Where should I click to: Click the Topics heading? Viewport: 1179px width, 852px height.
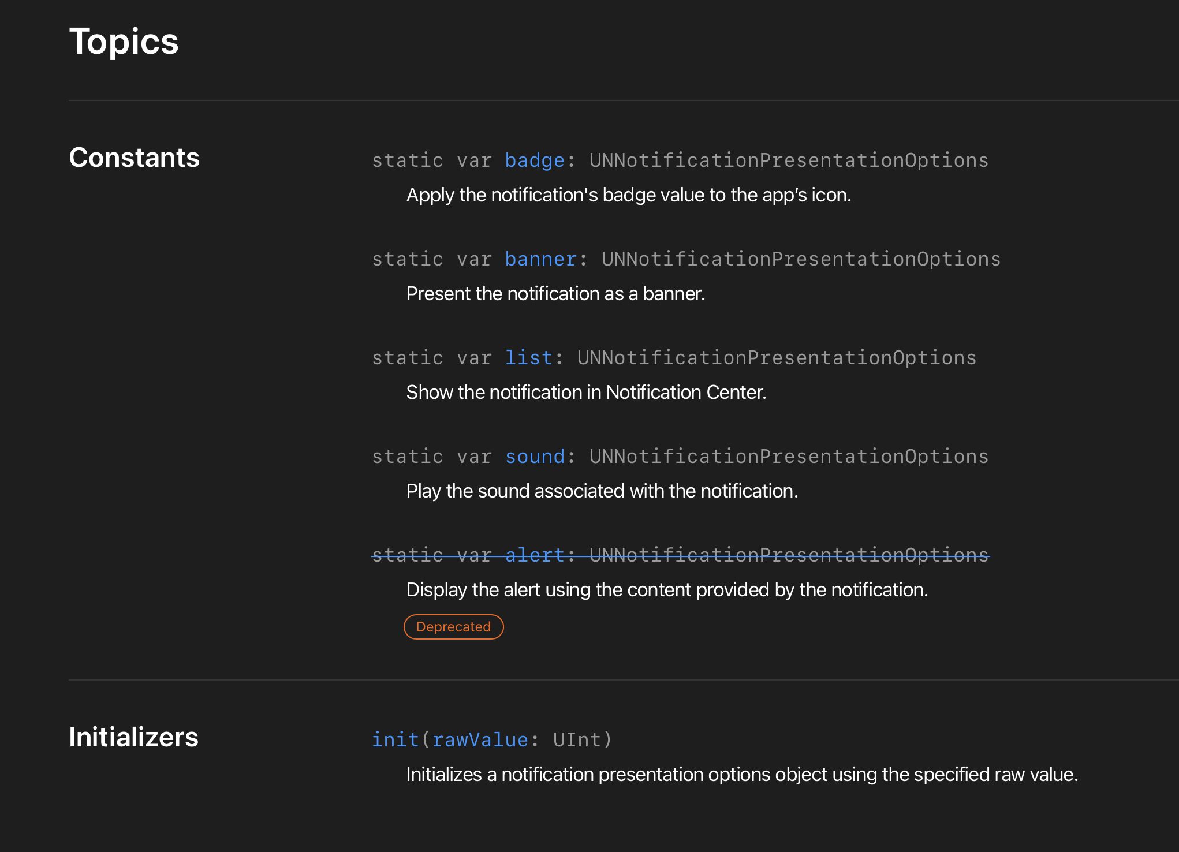tap(124, 42)
